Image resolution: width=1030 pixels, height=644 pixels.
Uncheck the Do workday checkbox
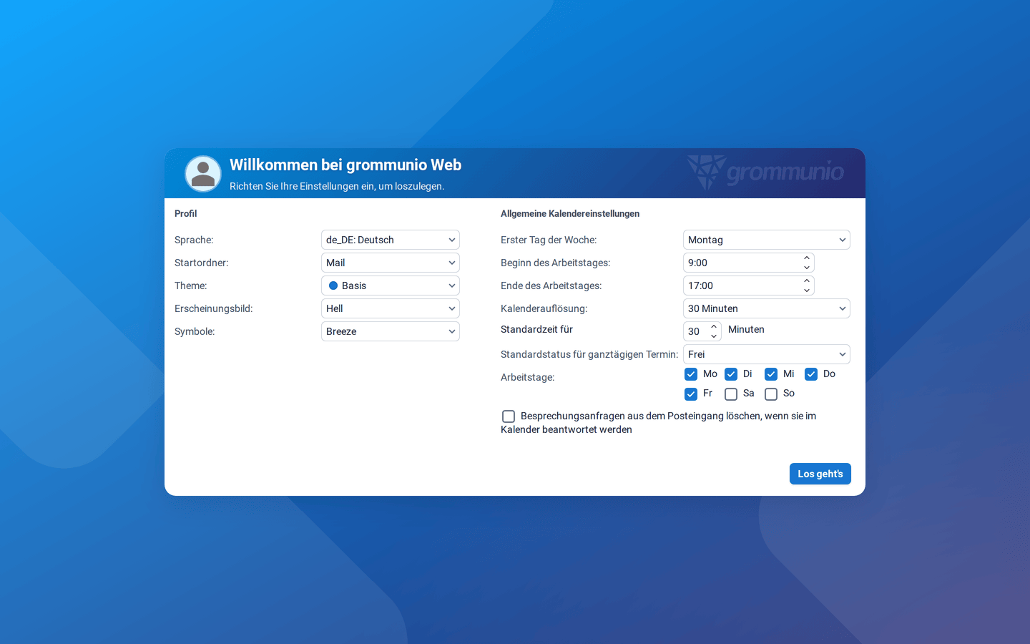pos(811,374)
